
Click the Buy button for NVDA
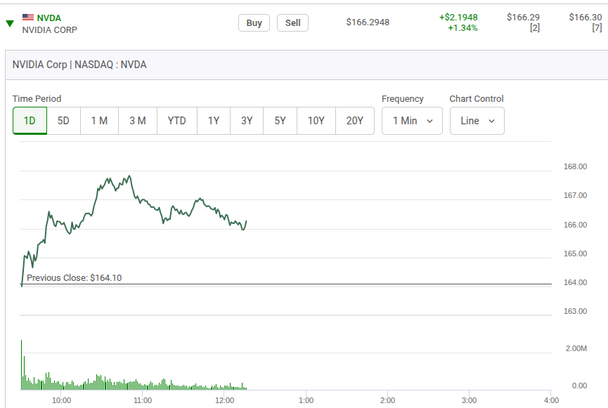coord(254,23)
